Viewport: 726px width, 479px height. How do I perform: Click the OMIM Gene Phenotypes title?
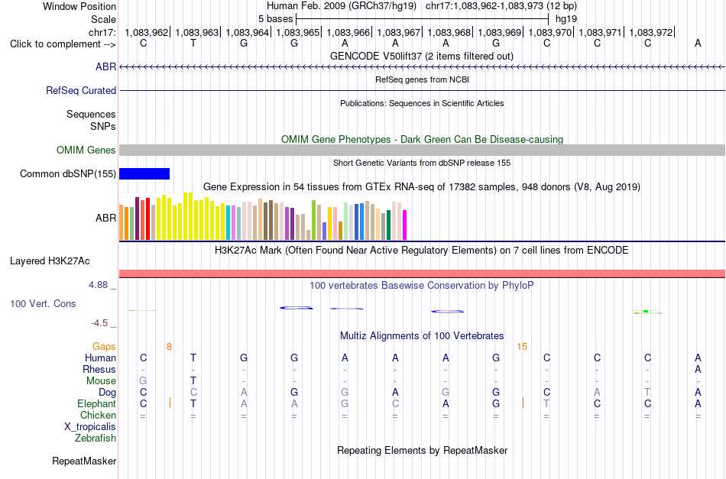pyautogui.click(x=423, y=139)
